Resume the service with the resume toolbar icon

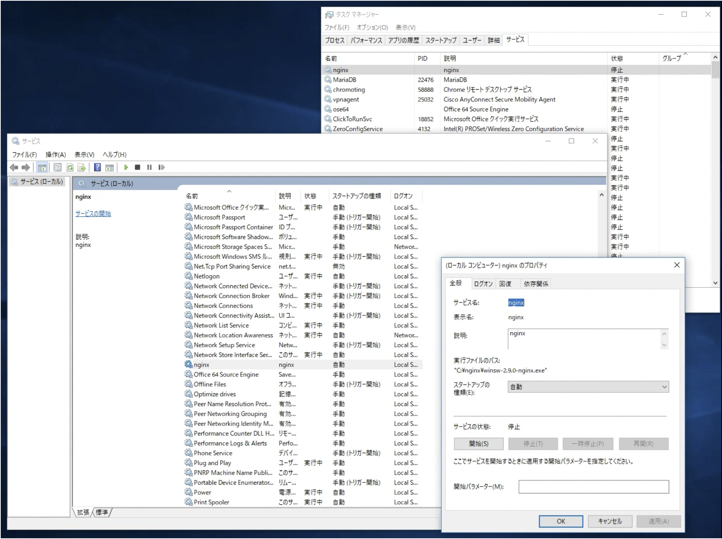point(161,167)
